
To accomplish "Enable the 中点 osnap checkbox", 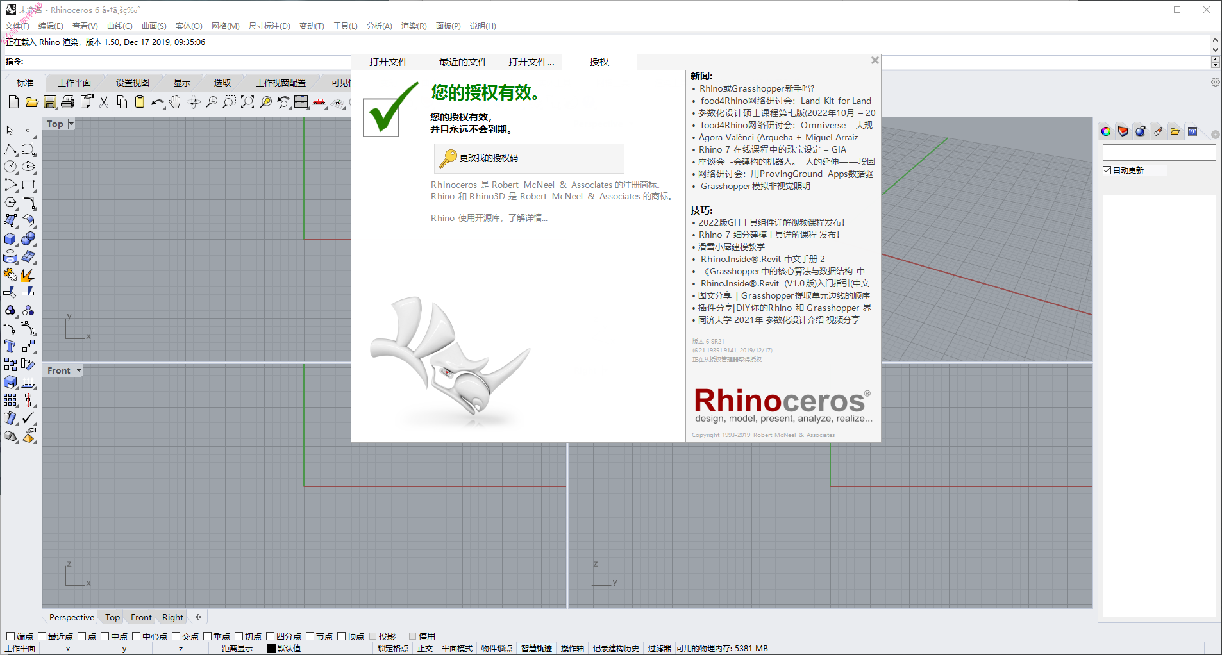I will click(x=105, y=636).
